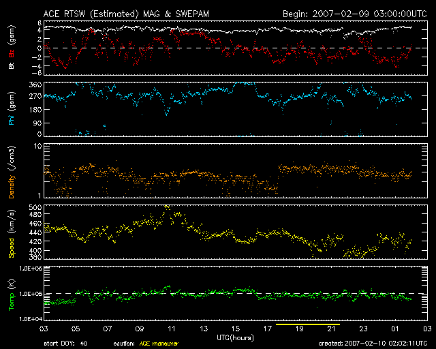
Task: Click the speed peak near 500 km/s
Action: [x=167, y=206]
